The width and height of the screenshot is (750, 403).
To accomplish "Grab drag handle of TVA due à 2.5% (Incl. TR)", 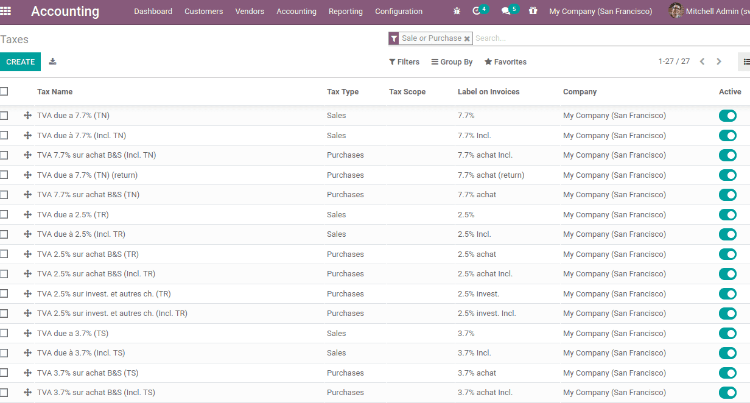I will click(27, 234).
